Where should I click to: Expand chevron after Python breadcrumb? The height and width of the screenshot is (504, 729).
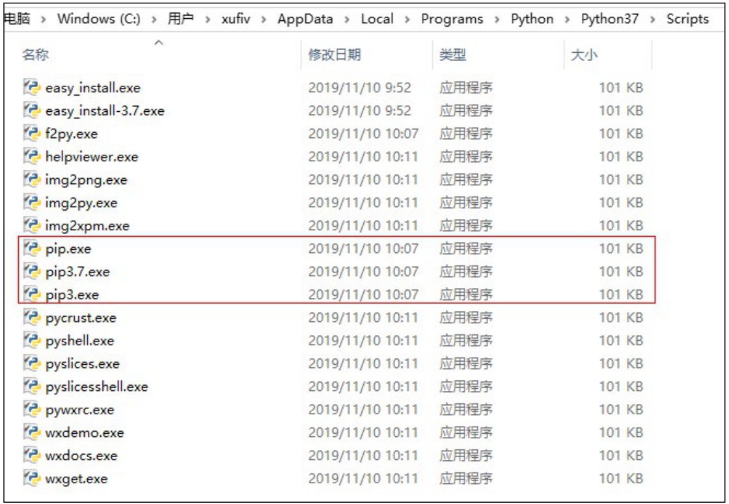click(x=568, y=20)
